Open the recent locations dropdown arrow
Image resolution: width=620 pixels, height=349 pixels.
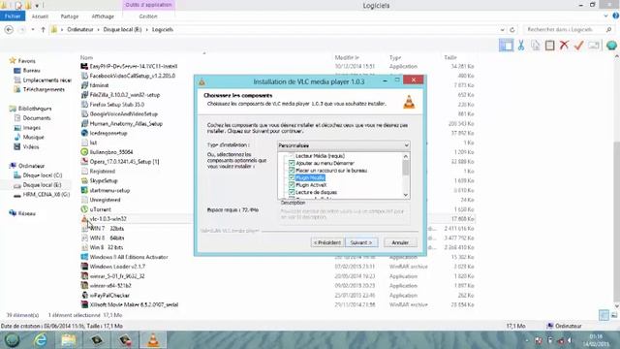click(32, 30)
